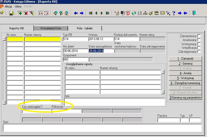The image size is (207, 137).
Task: Click the telephone icon in toolbar
Action: [157, 13]
